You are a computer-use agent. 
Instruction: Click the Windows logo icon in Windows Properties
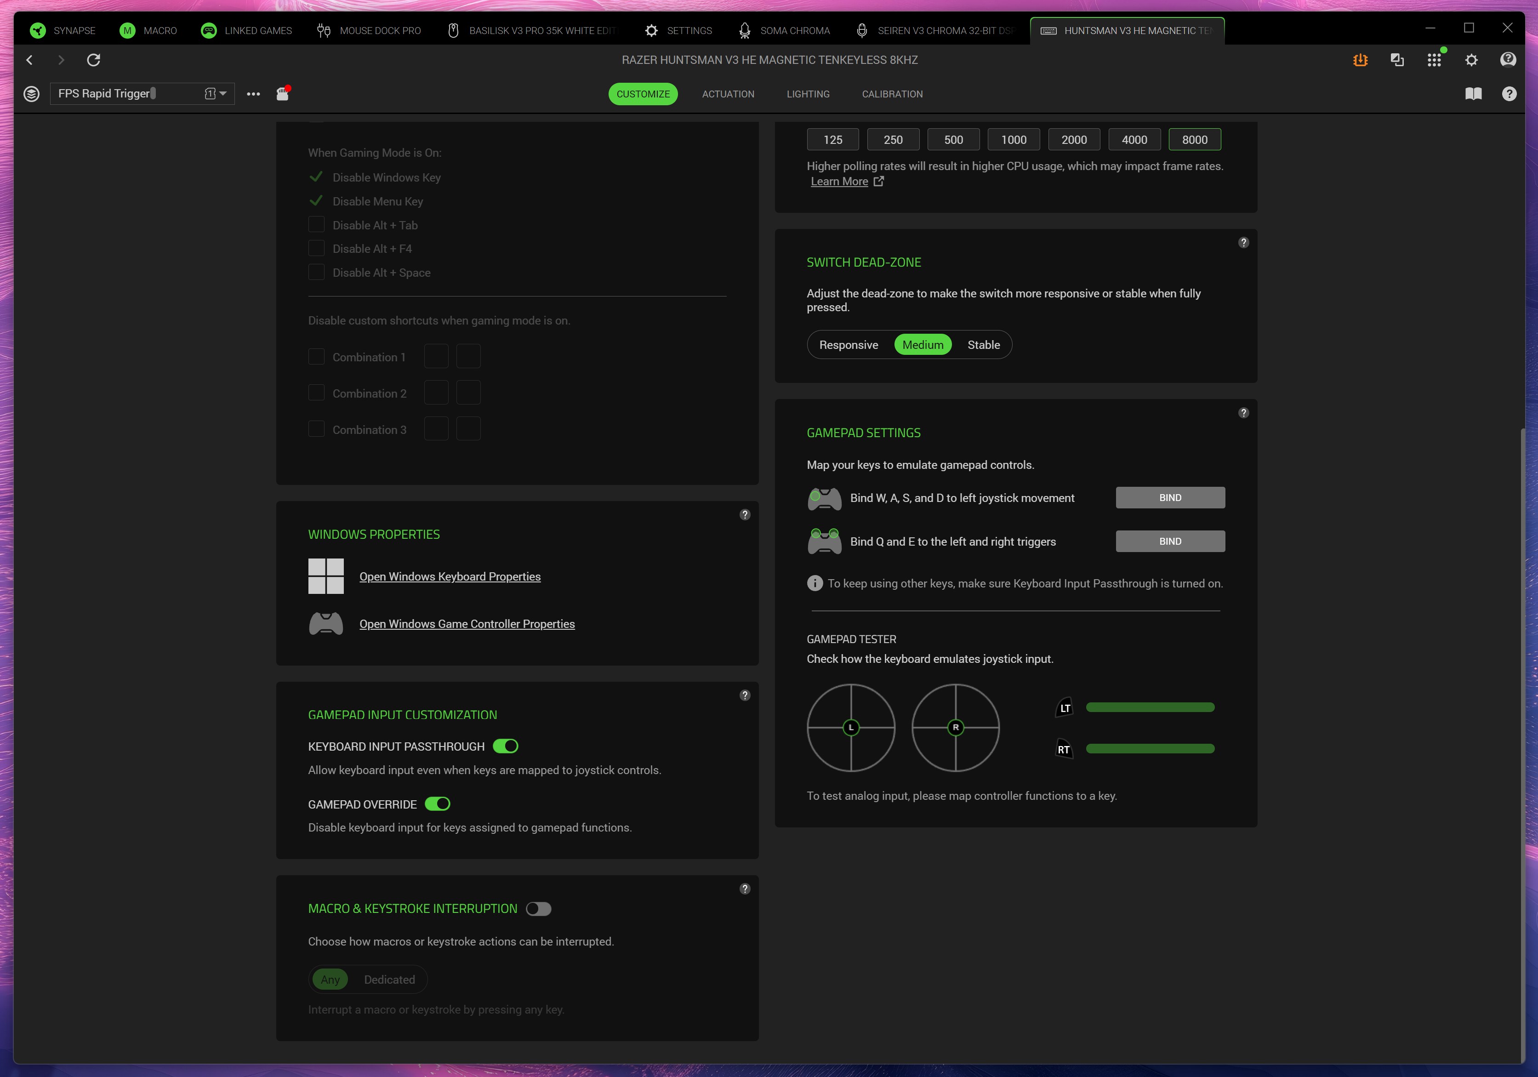(326, 576)
